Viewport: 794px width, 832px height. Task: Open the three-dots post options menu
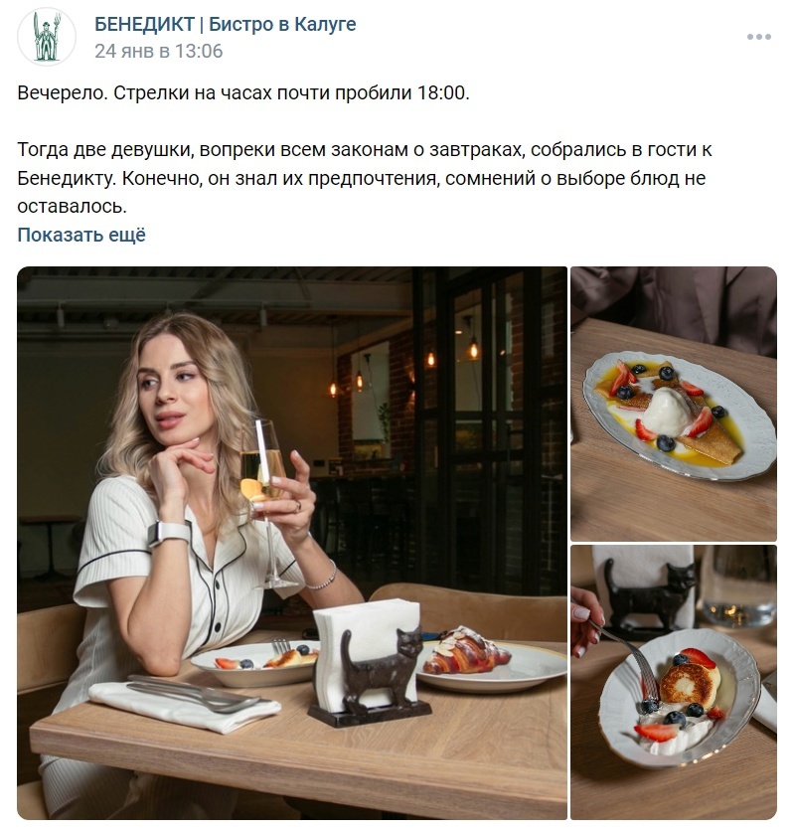[758, 37]
